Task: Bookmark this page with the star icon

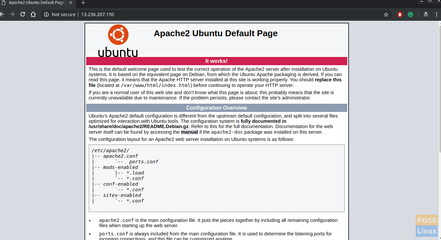Action: tap(386, 14)
